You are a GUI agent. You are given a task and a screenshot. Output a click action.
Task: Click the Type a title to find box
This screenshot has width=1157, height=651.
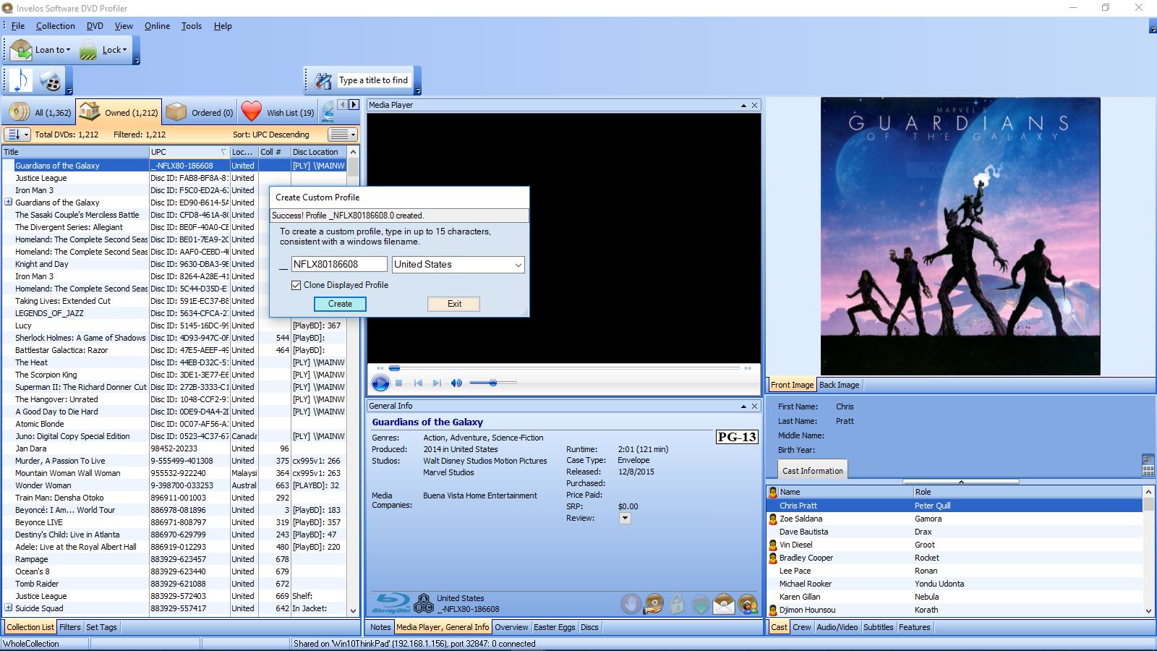click(374, 80)
